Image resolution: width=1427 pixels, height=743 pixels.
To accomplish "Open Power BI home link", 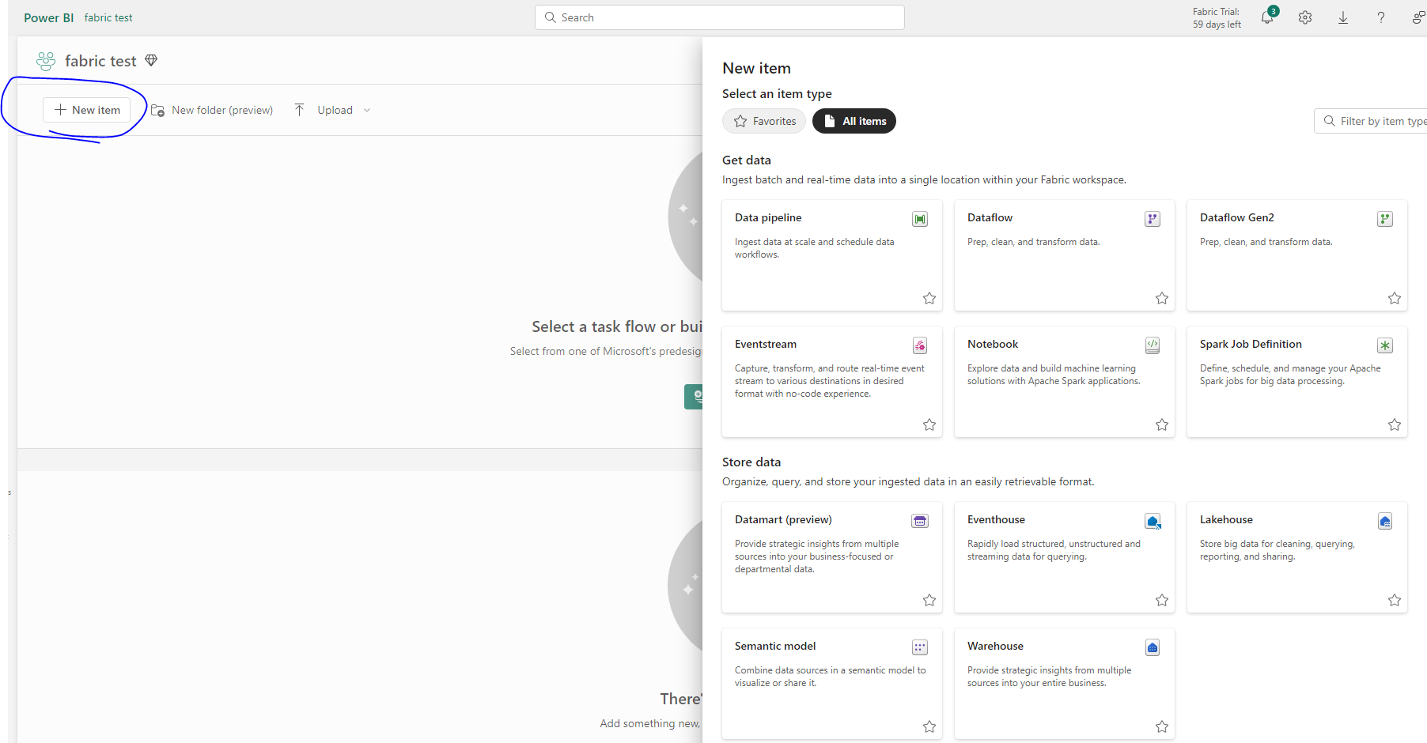I will coord(48,17).
